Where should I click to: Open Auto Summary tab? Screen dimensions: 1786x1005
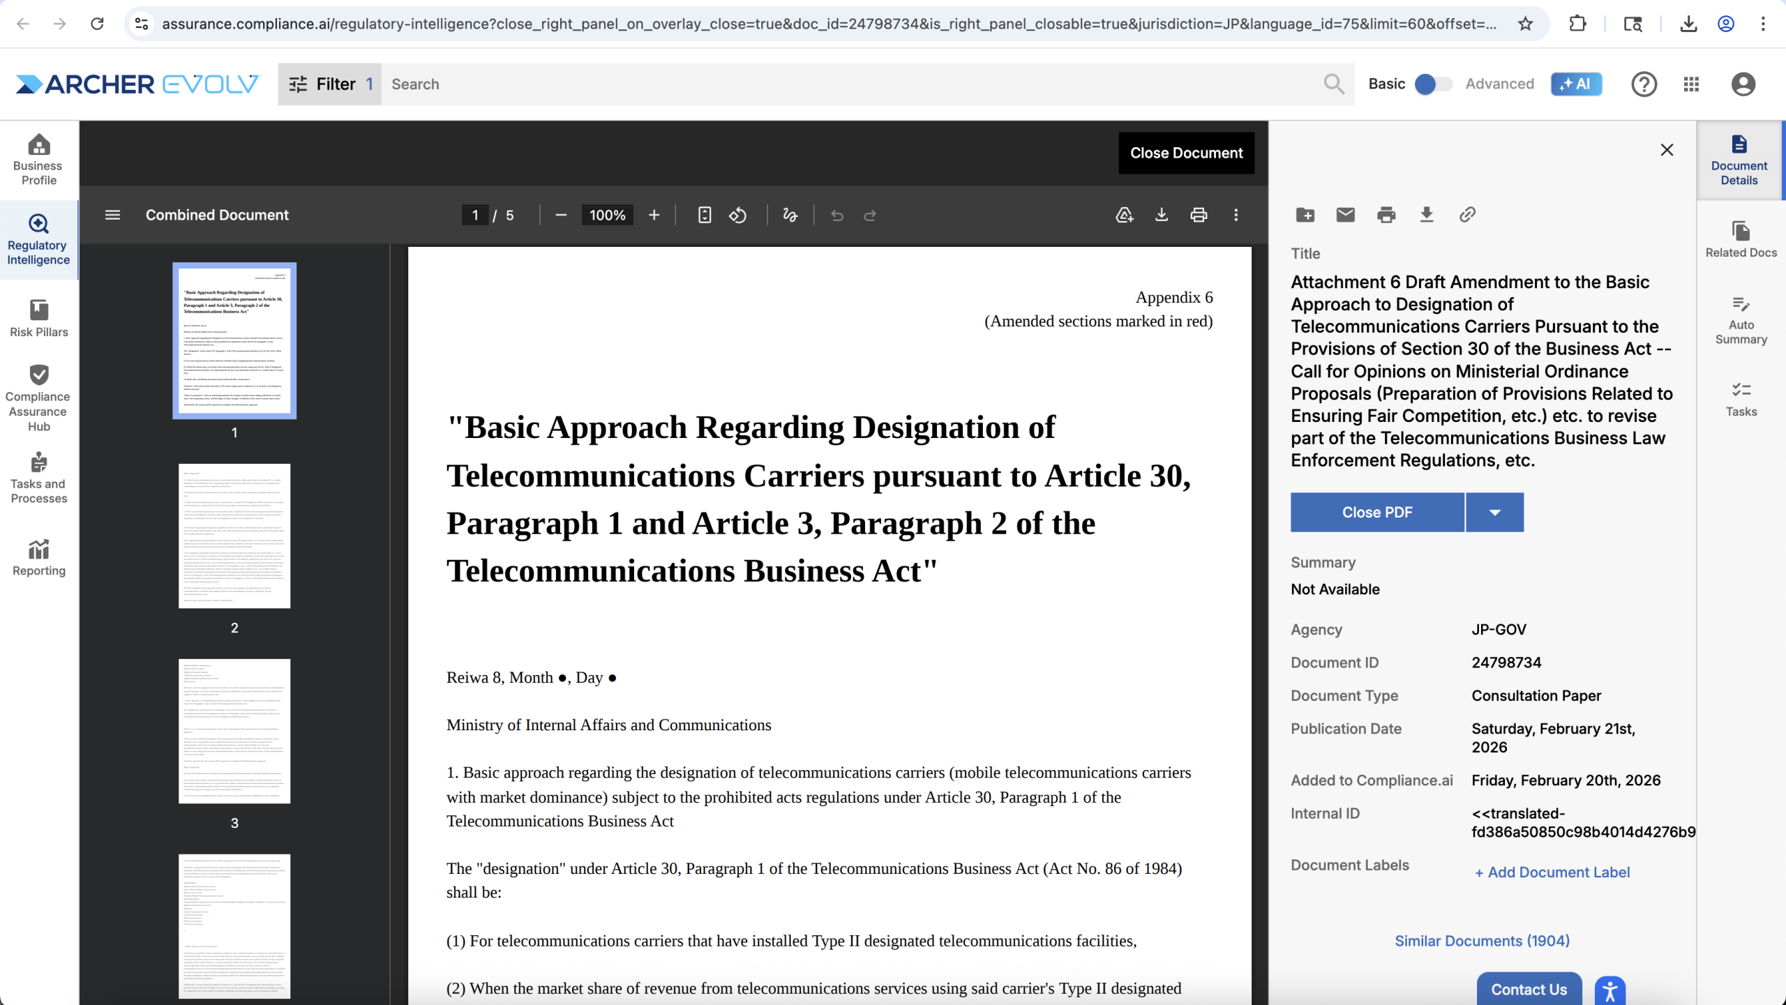pyautogui.click(x=1740, y=321)
